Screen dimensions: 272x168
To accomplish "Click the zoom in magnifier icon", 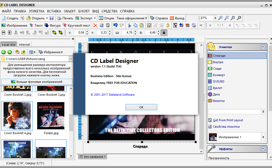I will point(220,18).
